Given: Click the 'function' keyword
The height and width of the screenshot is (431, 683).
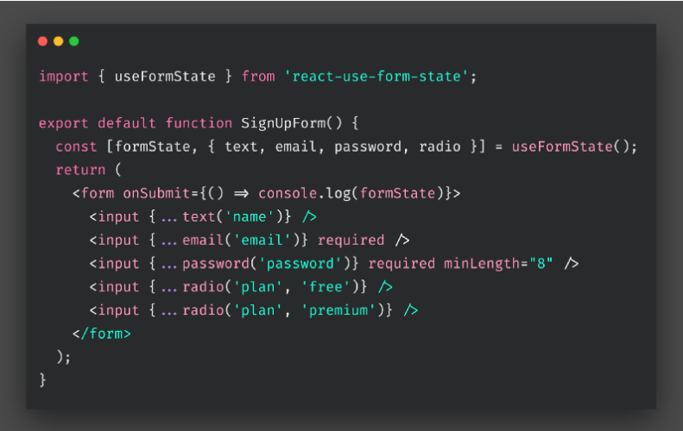Looking at the screenshot, I should point(199,123).
